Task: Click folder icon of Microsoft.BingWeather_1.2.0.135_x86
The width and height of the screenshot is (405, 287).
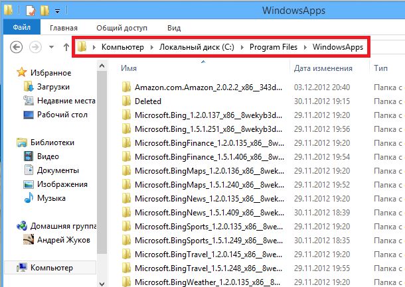Action: [x=126, y=282]
